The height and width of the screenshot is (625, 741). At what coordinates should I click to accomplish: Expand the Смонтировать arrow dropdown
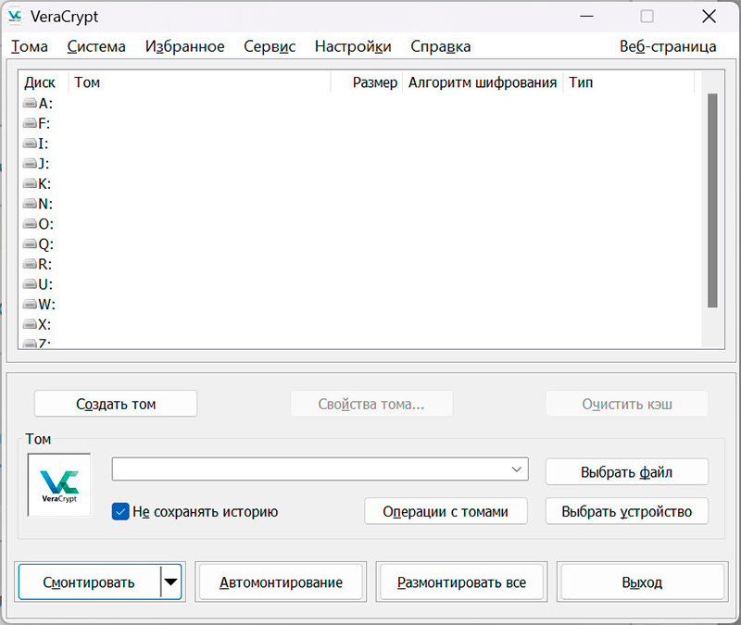(171, 582)
